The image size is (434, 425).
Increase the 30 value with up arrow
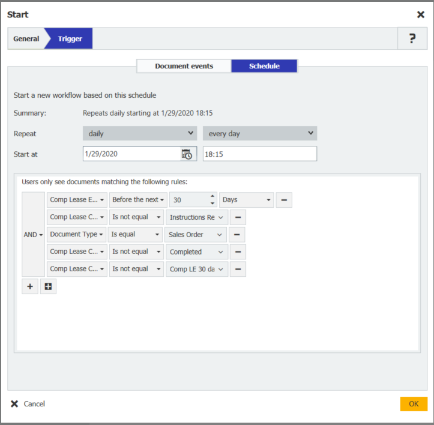tap(211, 196)
